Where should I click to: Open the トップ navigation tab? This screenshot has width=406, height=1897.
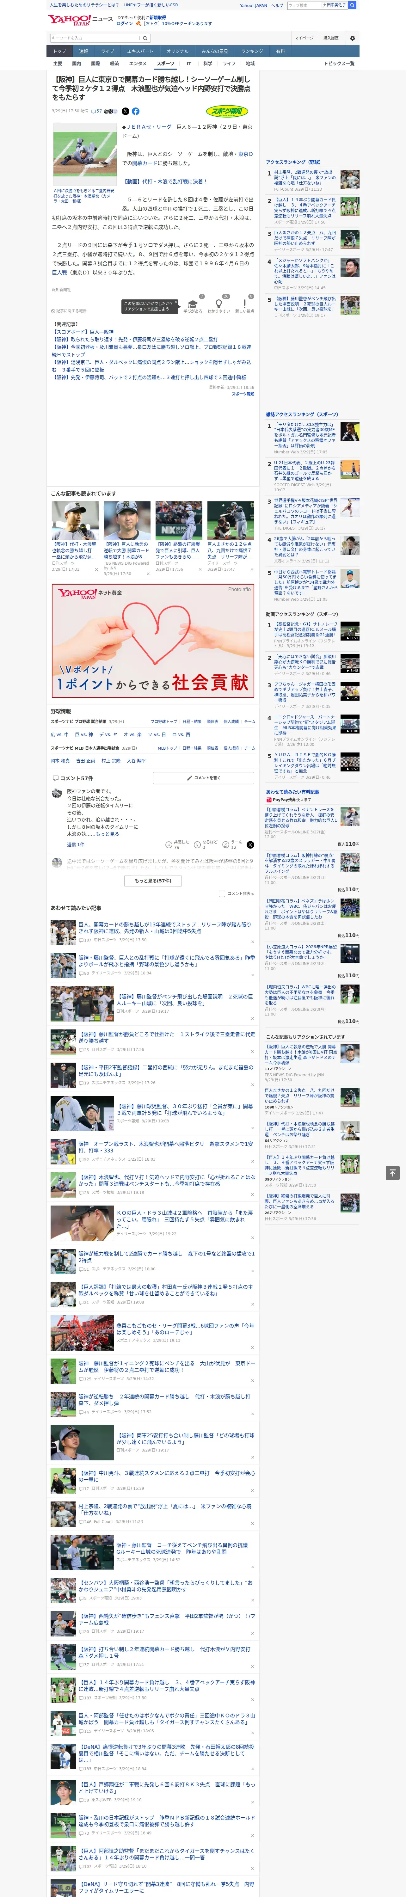pyautogui.click(x=60, y=52)
